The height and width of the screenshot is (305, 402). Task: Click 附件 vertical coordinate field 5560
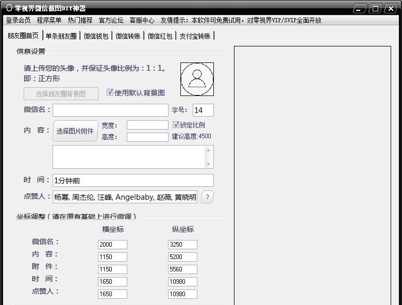click(182, 269)
